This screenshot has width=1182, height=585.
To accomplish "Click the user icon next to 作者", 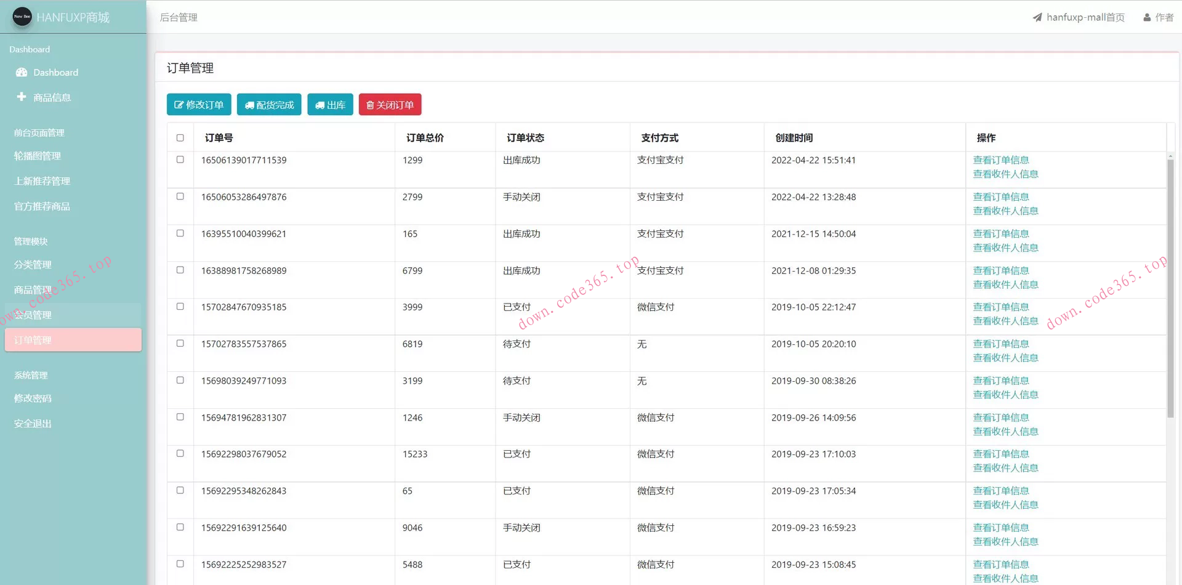I will coord(1147,17).
